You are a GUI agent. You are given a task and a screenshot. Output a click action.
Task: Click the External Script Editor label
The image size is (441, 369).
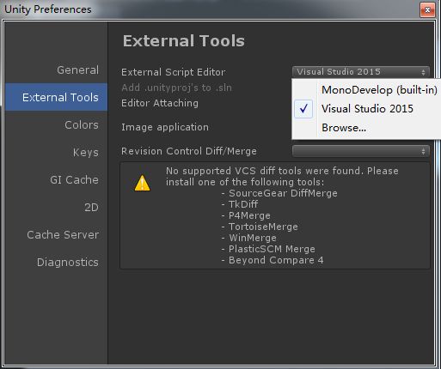[173, 72]
